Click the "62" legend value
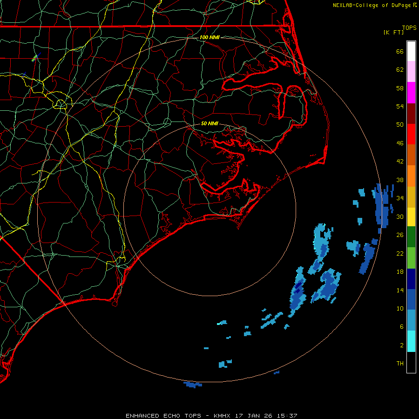The image size is (419, 419). (x=400, y=70)
